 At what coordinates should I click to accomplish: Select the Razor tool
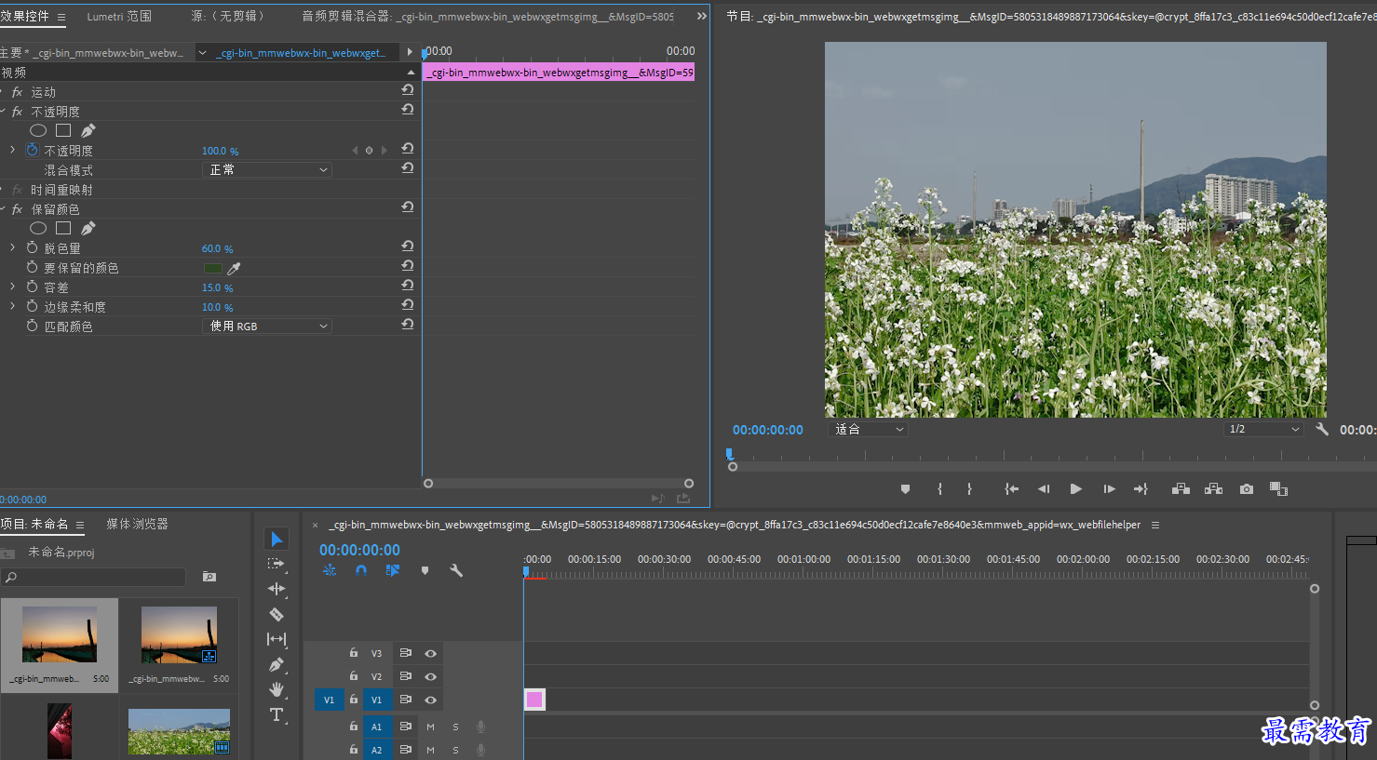coord(277,614)
